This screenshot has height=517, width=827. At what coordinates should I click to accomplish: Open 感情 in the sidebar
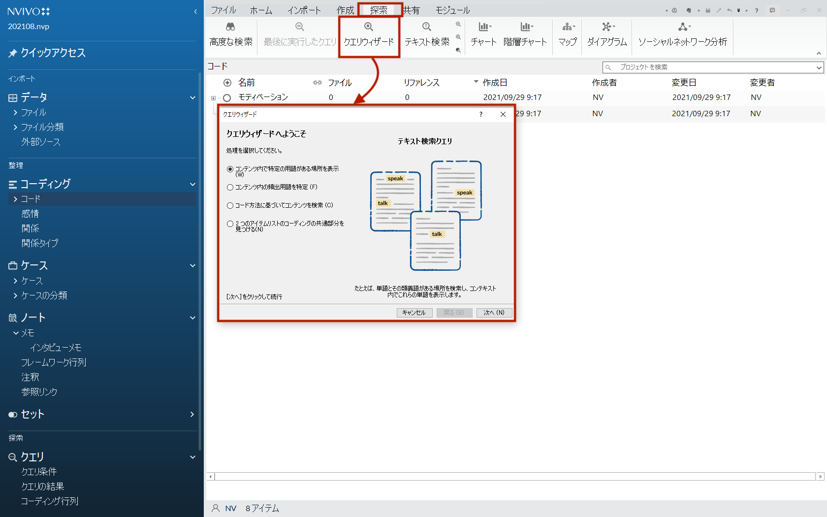click(30, 214)
